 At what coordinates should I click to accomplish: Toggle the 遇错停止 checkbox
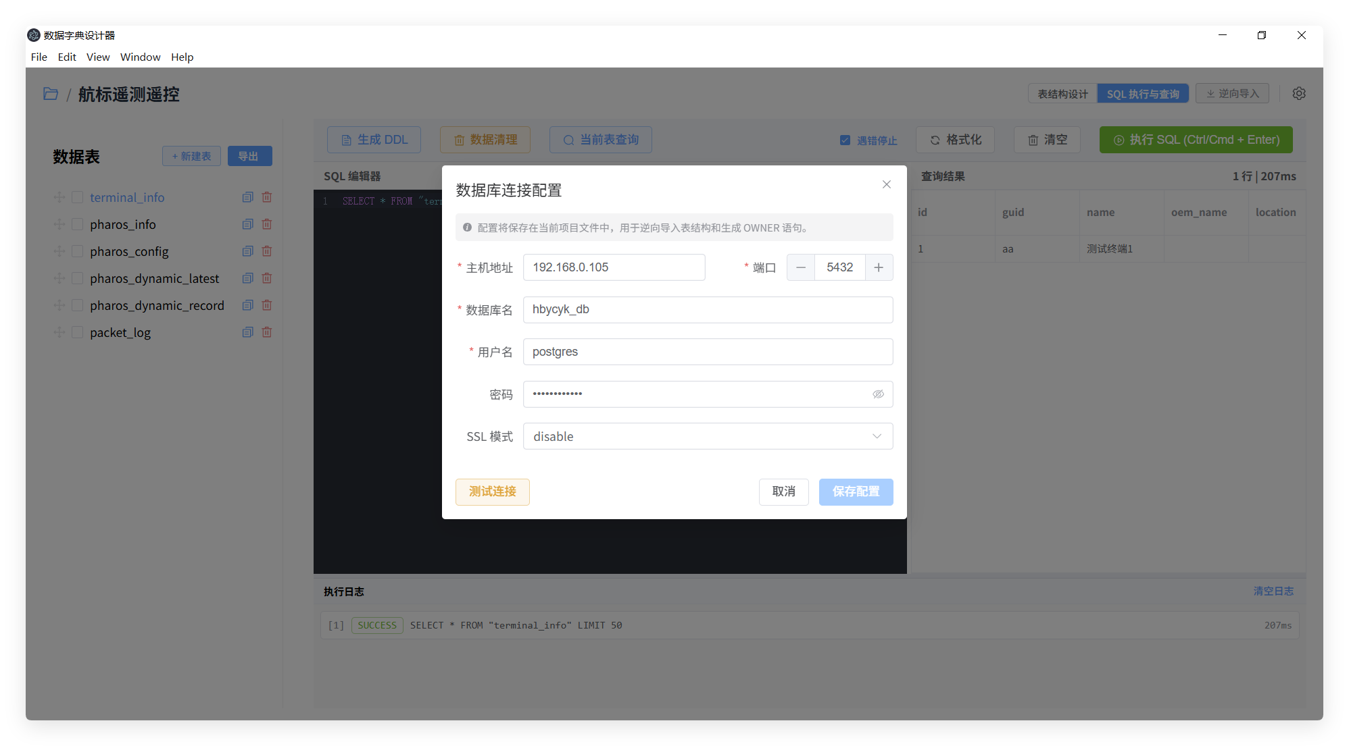[845, 140]
